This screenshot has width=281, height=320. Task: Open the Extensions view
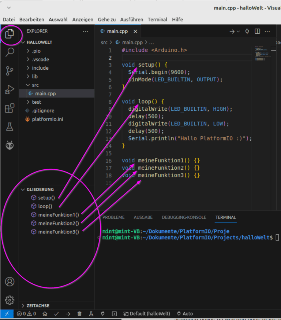pos(10,108)
